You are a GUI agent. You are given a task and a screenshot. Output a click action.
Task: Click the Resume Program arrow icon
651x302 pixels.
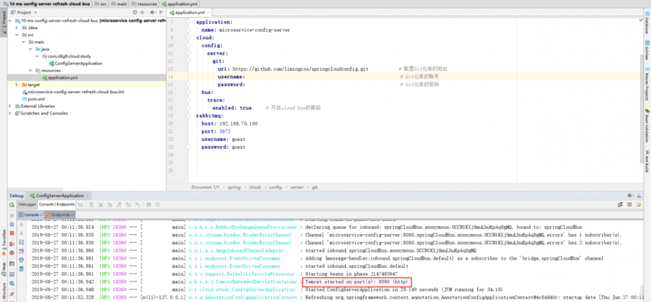point(12,216)
